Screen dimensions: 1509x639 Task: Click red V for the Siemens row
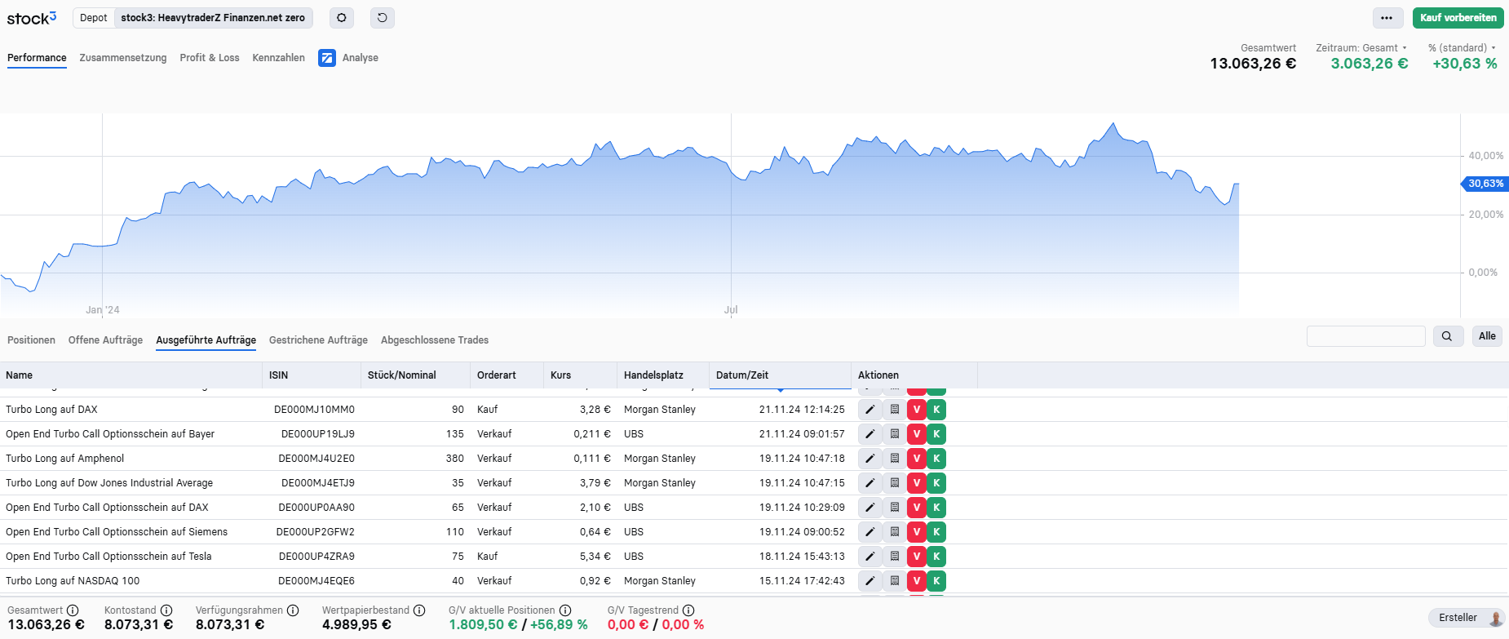pyautogui.click(x=917, y=532)
